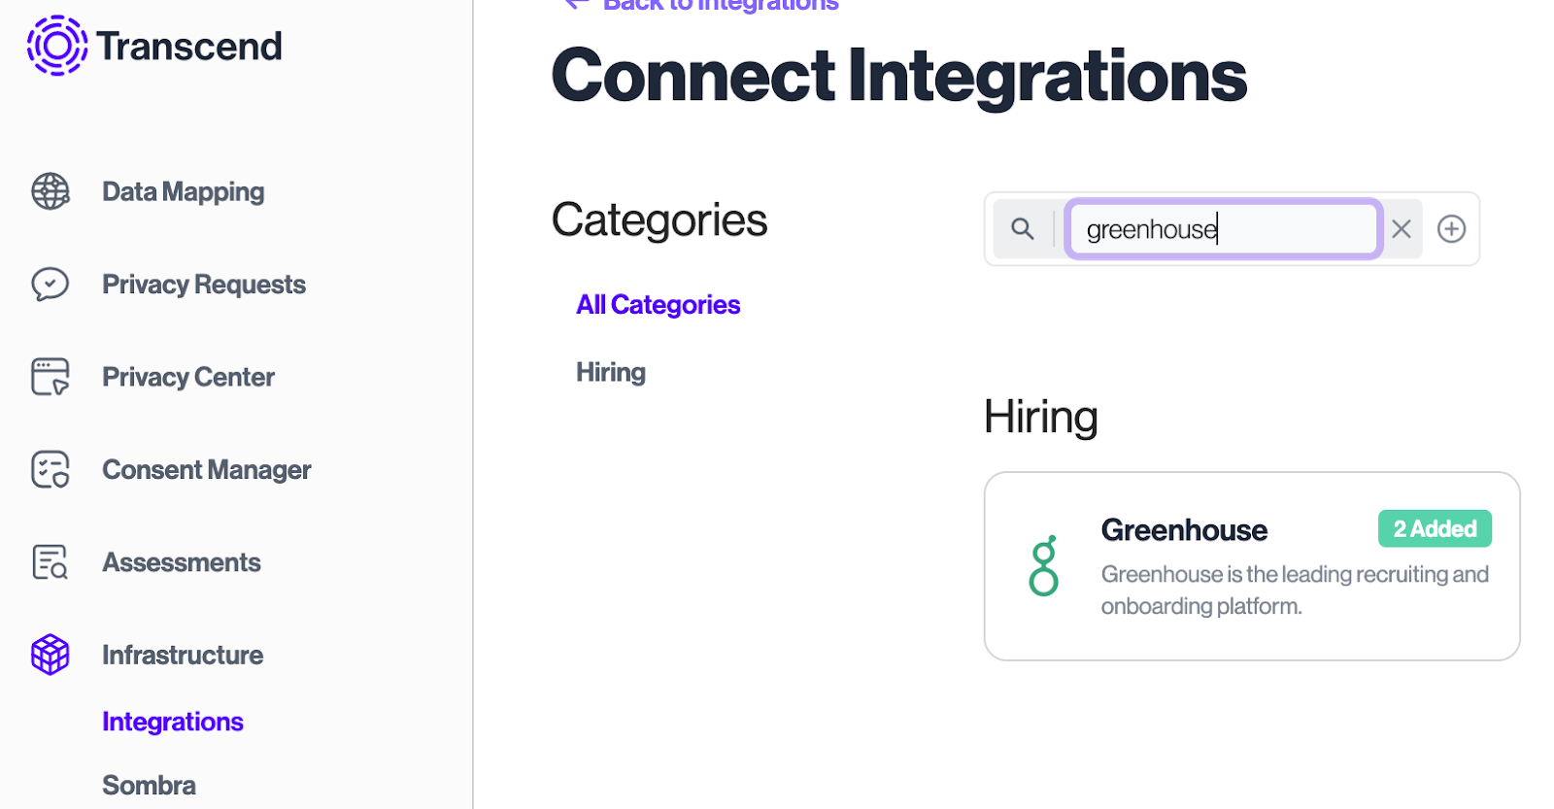Click the Transcend brand name

tap(189, 46)
